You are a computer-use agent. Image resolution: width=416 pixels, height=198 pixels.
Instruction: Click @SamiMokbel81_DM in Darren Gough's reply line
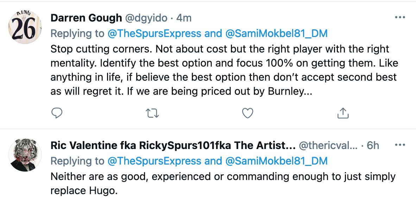pyautogui.click(x=275, y=33)
